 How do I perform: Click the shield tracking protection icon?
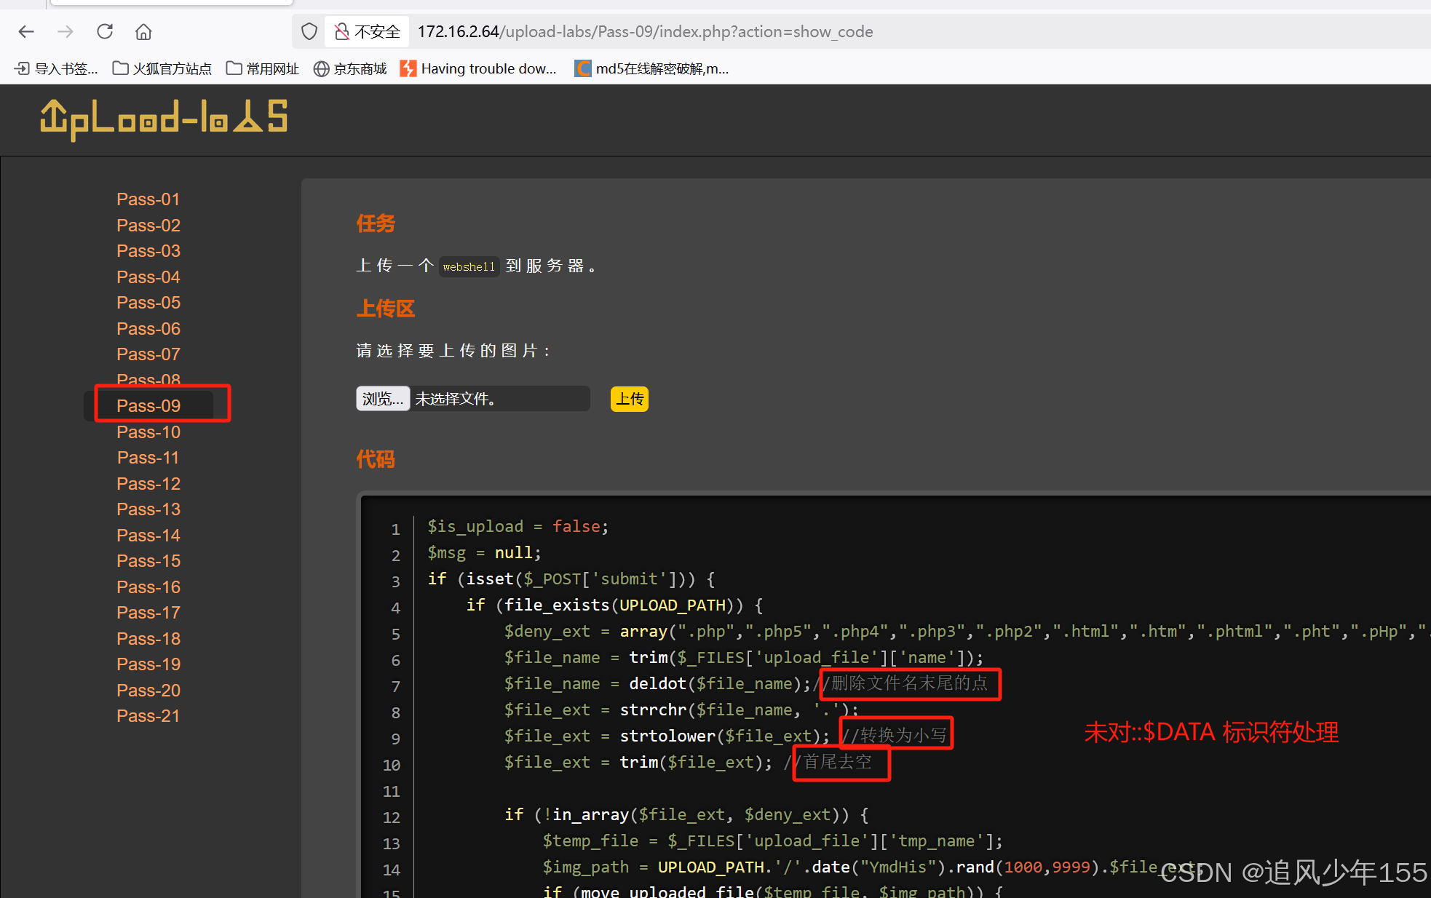[x=309, y=31]
